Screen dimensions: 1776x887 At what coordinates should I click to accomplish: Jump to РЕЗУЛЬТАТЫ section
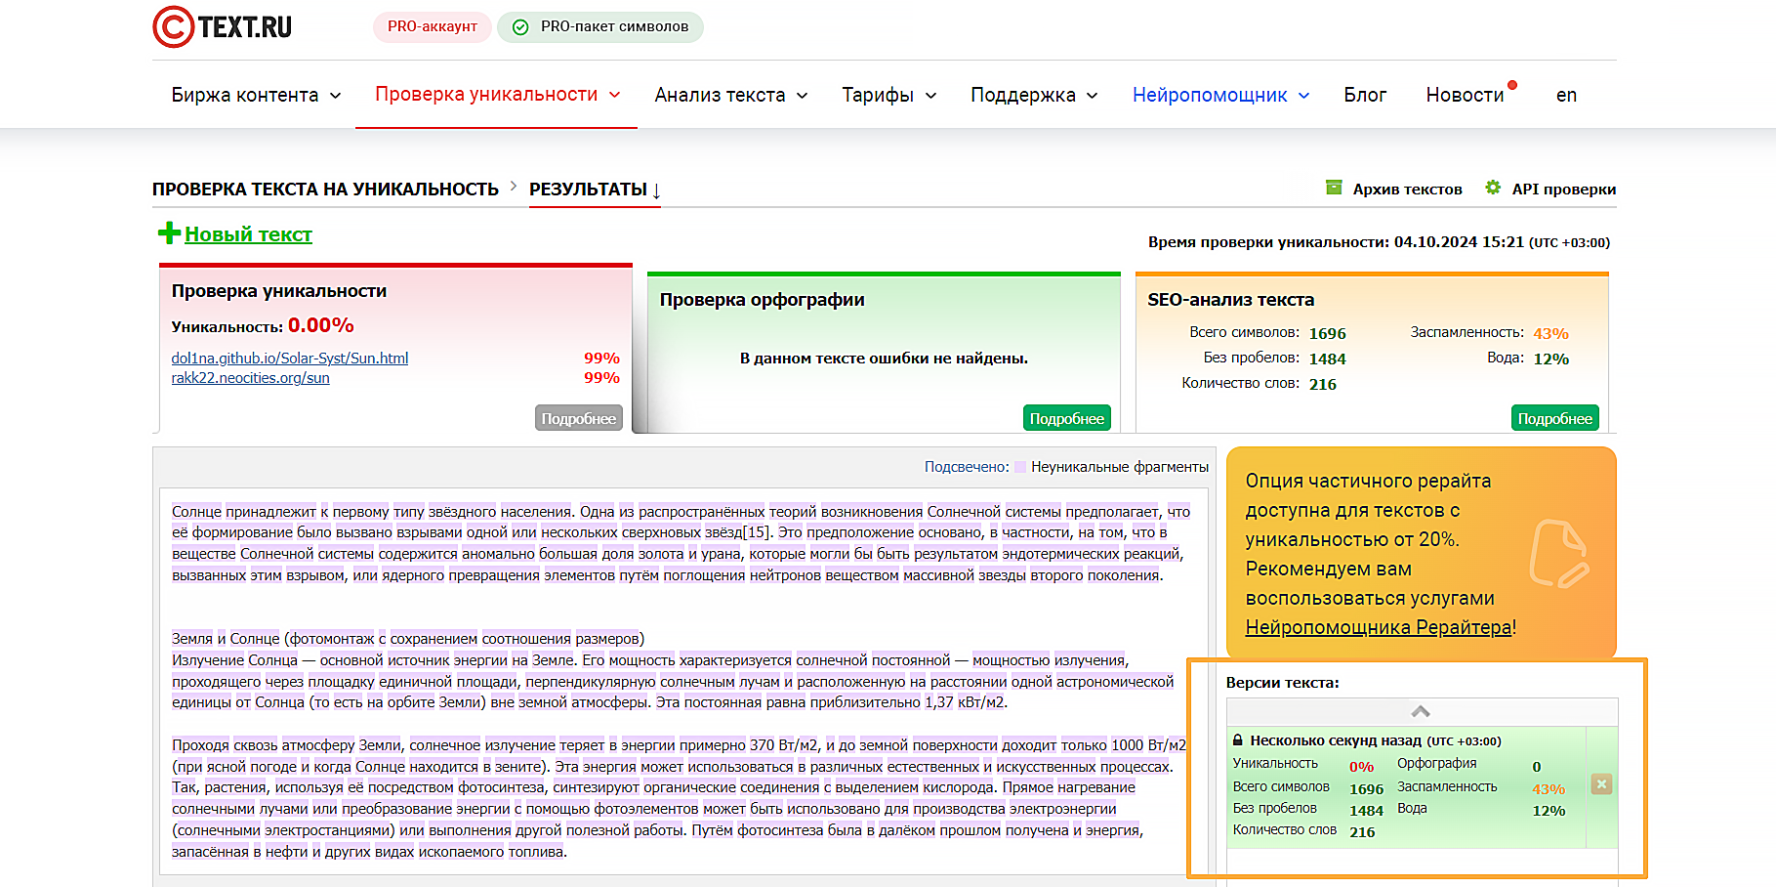(595, 190)
